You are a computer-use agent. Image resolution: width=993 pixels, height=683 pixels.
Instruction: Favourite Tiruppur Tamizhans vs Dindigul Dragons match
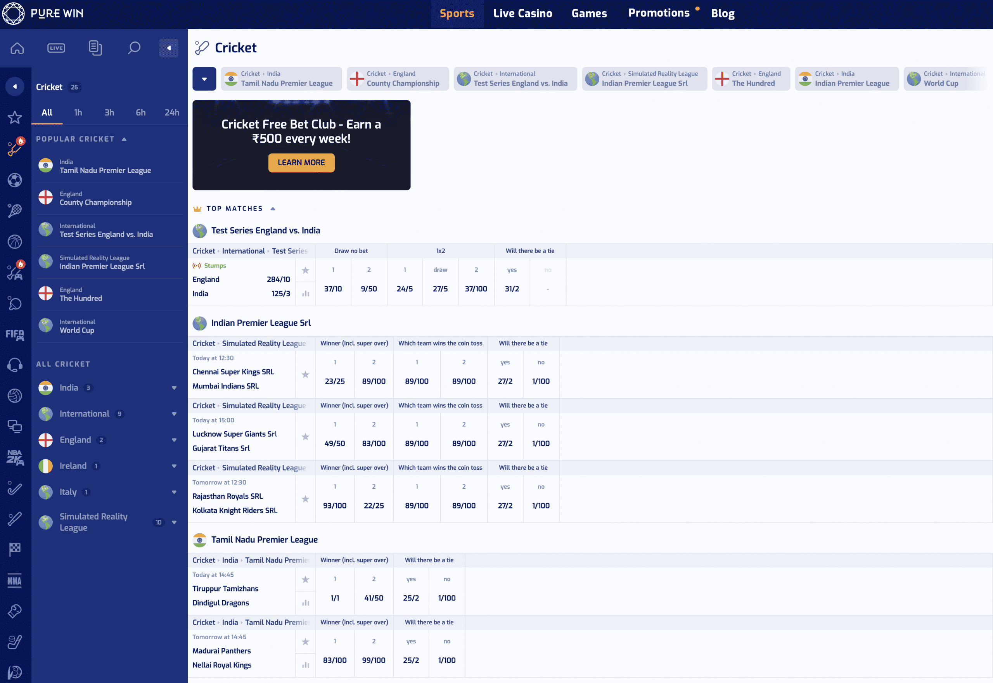tap(306, 579)
